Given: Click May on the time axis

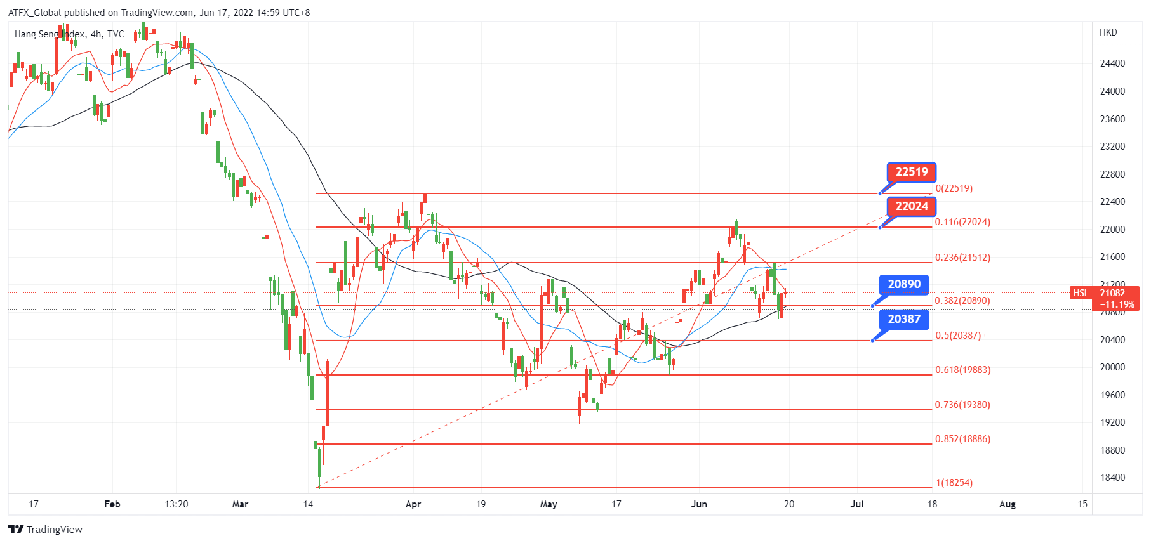Looking at the screenshot, I should (549, 504).
